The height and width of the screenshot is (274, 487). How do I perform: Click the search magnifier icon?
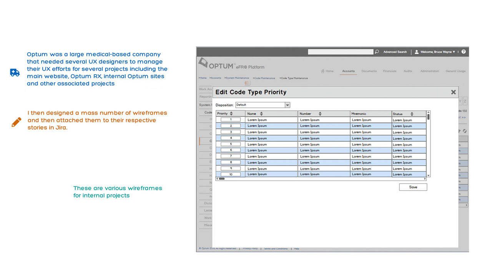click(x=377, y=52)
